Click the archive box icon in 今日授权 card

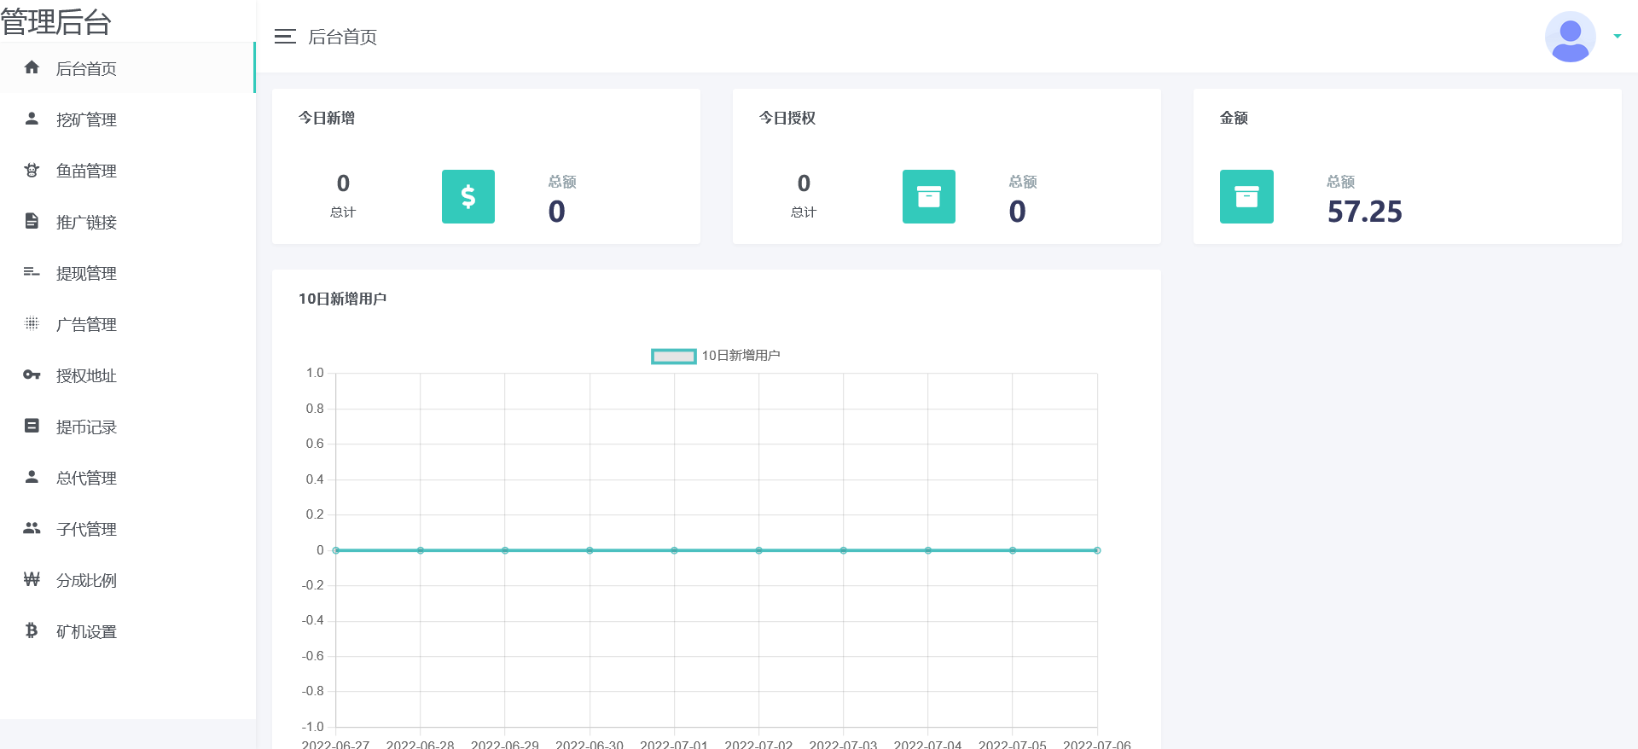click(x=928, y=196)
